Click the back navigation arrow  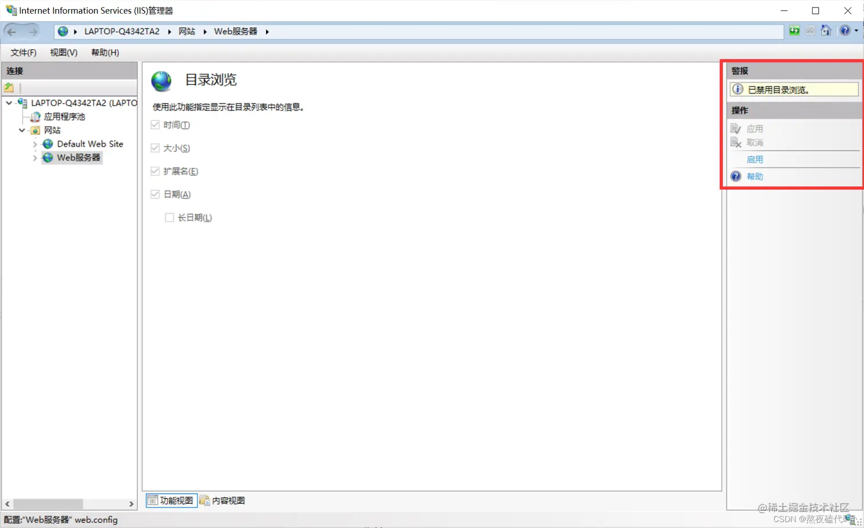(x=11, y=31)
